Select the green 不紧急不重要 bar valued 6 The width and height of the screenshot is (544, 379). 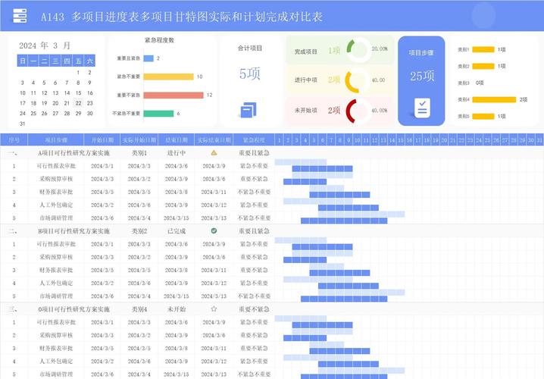(158, 114)
